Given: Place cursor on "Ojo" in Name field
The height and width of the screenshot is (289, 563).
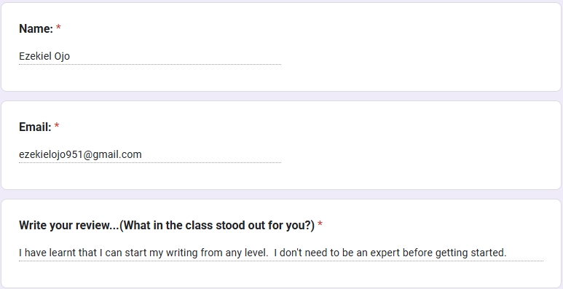Looking at the screenshot, I should coord(62,56).
